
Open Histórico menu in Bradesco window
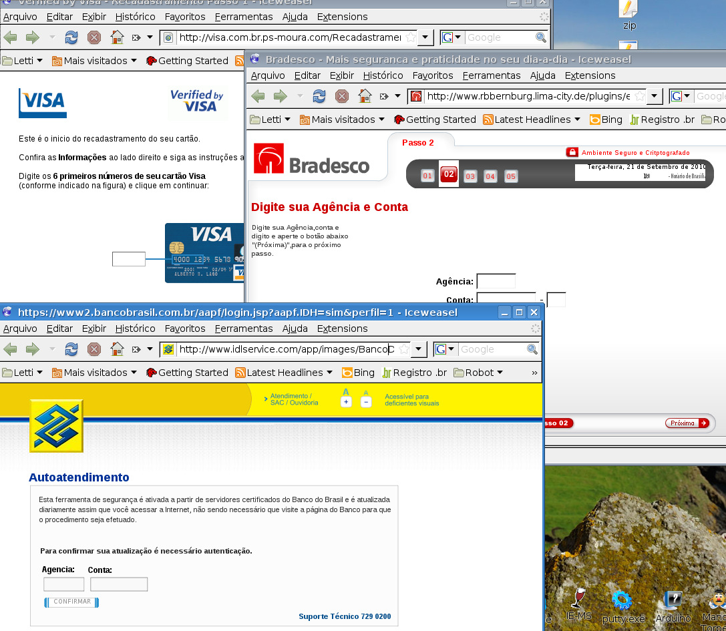383,75
